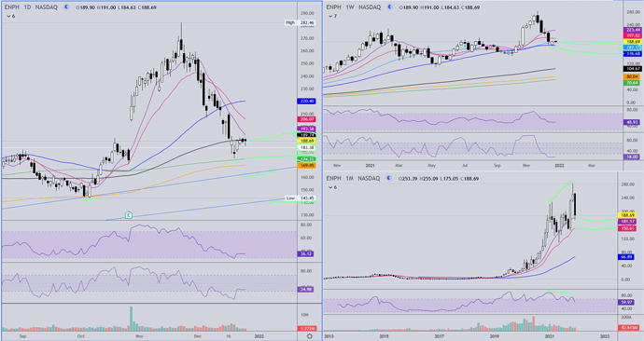644x341 pixels.
Task: Click the 34.98 stochastic value label, daily chart
Action: (x=305, y=290)
